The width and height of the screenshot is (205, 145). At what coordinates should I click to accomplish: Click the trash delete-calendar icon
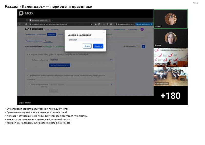click(139, 47)
